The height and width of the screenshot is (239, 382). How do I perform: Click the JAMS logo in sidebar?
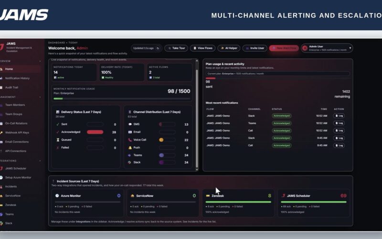[x=2, y=47]
